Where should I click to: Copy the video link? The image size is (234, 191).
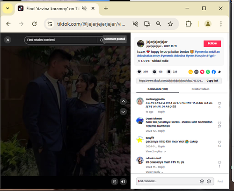click(212, 81)
